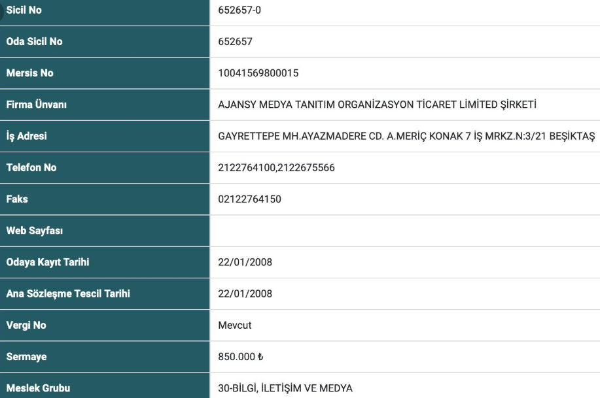
Task: Click the empty Web Sayfası value cell
Action: tap(404, 230)
